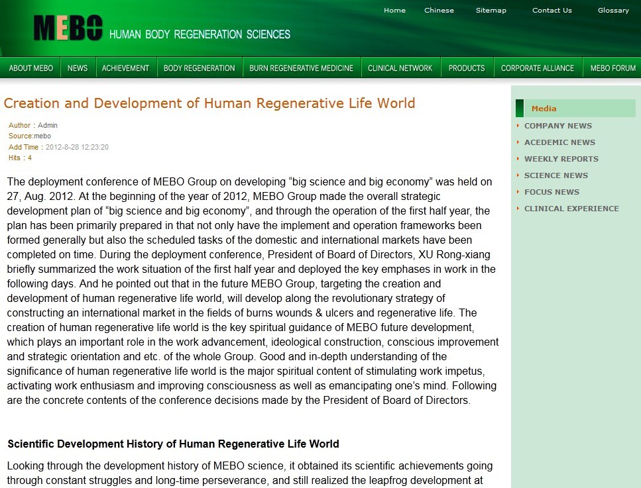Click the 'Author : Admin' line
The image size is (641, 488).
point(33,125)
